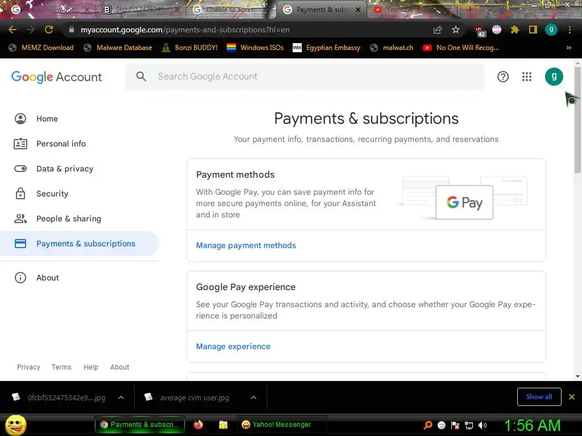Screen dimensions: 582x436
Task: Open the smiley Start button
Action: coord(16,425)
